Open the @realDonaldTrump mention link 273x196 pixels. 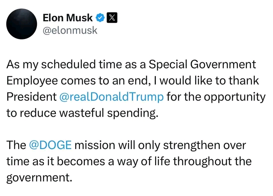(x=111, y=97)
